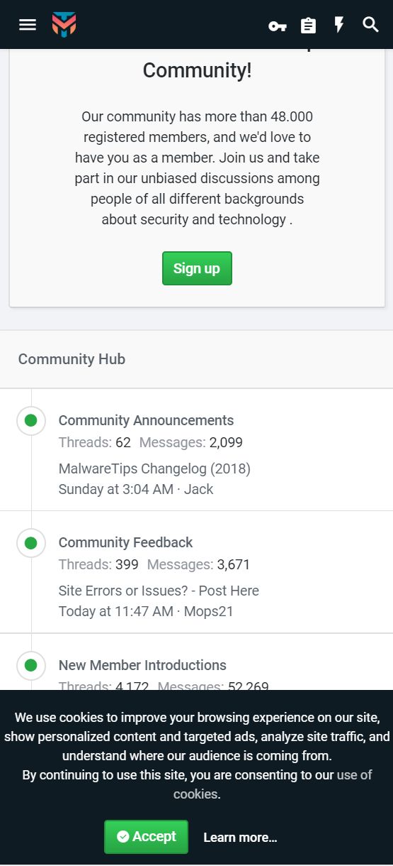Click Community Announcements green status icon
Screen dimensions: 393x866
pyautogui.click(x=30, y=421)
